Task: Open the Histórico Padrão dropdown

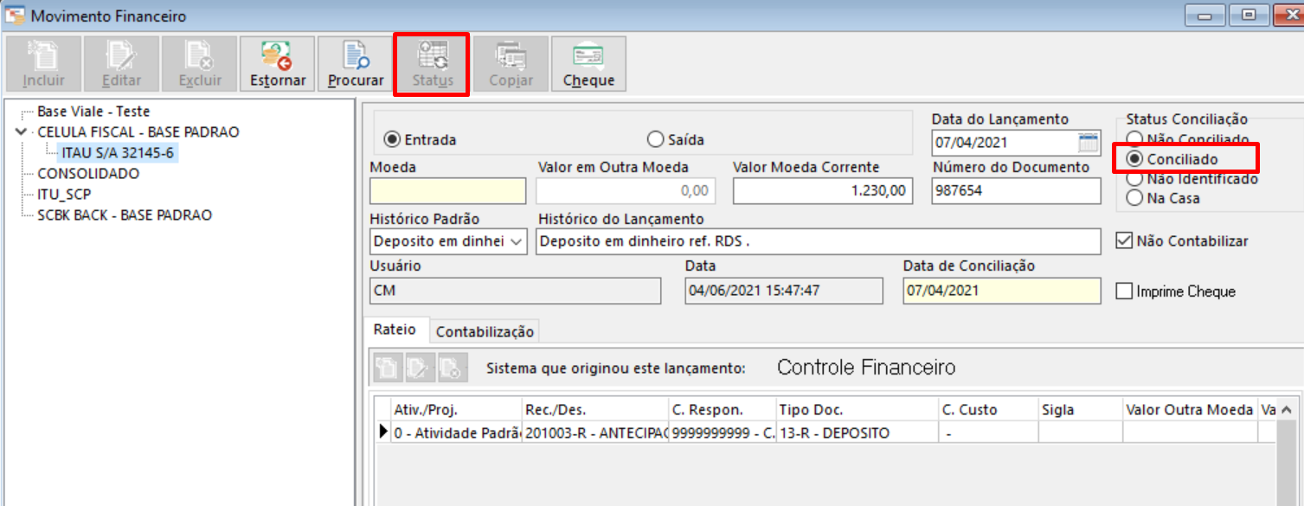Action: pyautogui.click(x=517, y=241)
